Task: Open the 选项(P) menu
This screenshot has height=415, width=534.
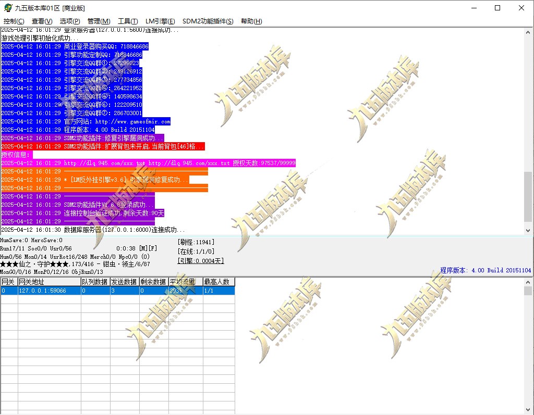Action: (70, 21)
